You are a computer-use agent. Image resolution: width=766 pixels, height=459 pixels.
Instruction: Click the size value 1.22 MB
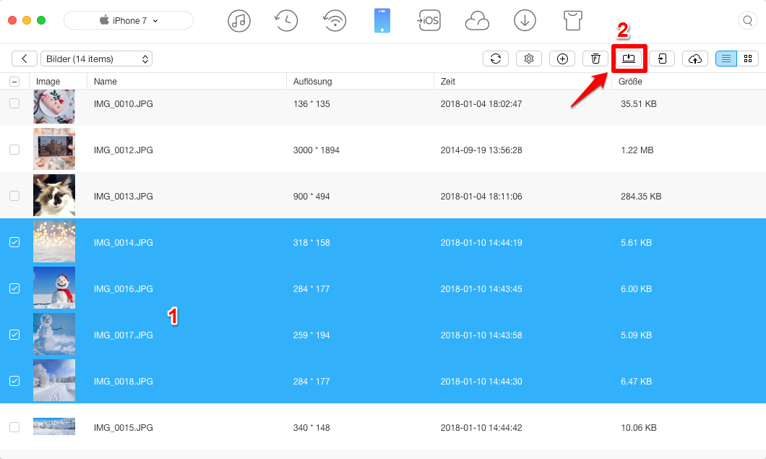tap(637, 150)
